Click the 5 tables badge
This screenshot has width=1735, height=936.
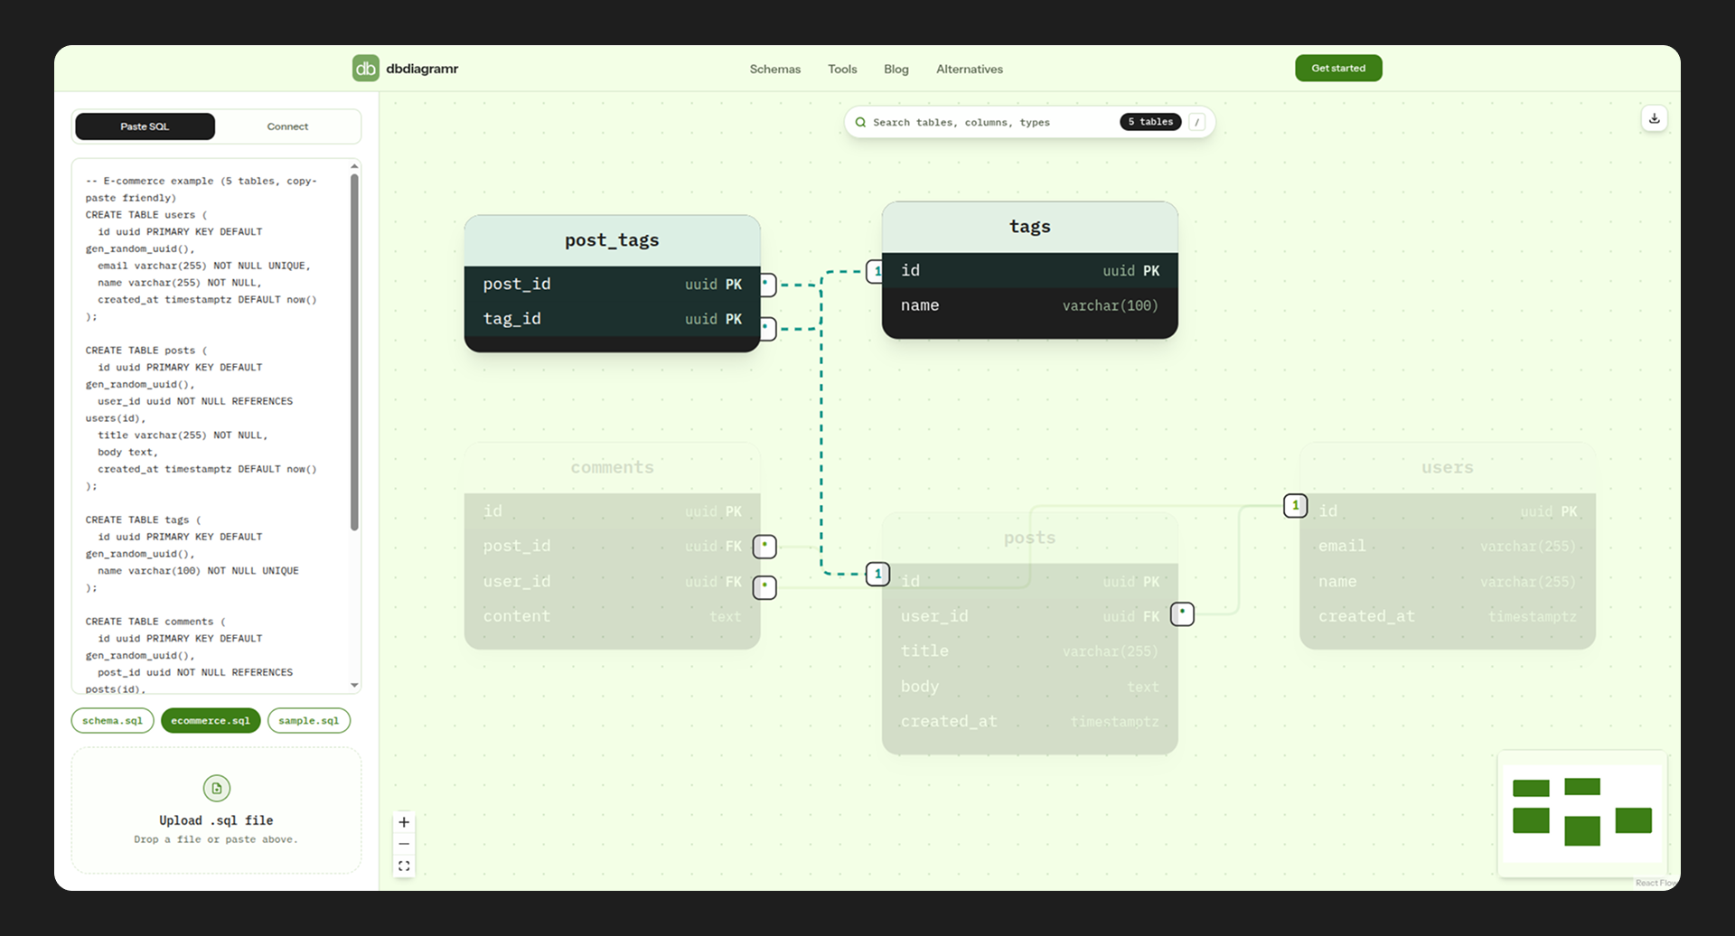click(x=1150, y=122)
